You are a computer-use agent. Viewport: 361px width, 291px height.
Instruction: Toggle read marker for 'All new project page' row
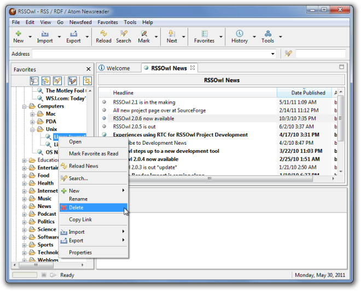[104, 110]
